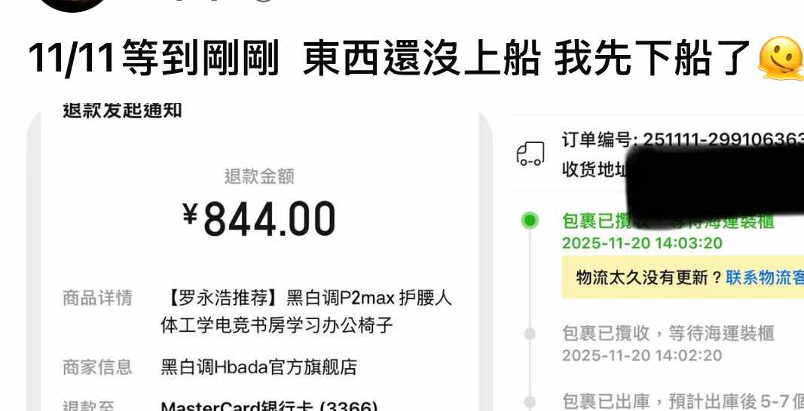This screenshot has width=804, height=411.
Task: Click the green active tracking status dot
Action: pos(529,221)
